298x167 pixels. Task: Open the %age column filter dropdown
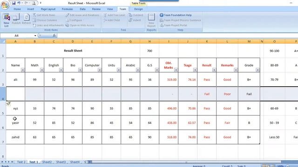[195, 70]
